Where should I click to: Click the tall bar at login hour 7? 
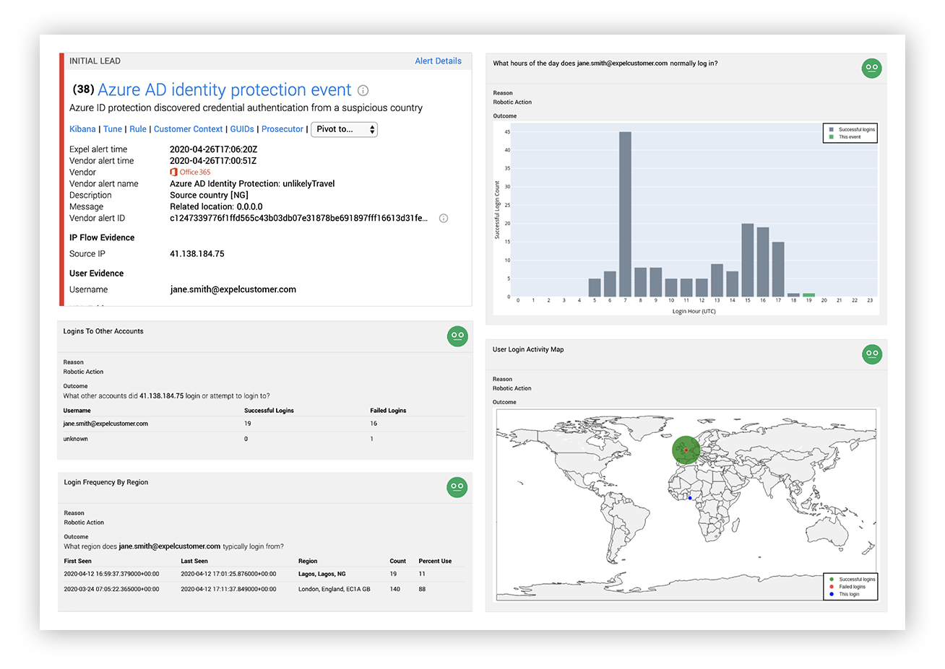625,214
